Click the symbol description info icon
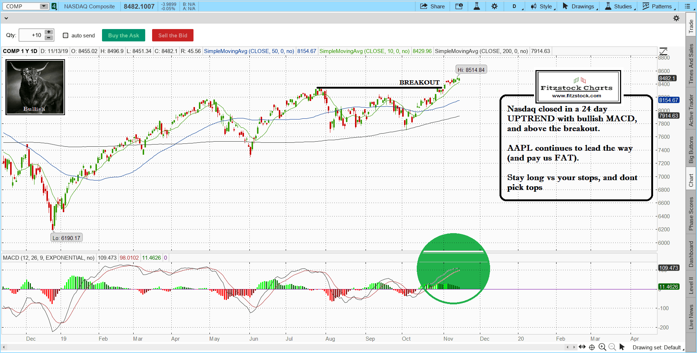 pos(459,6)
